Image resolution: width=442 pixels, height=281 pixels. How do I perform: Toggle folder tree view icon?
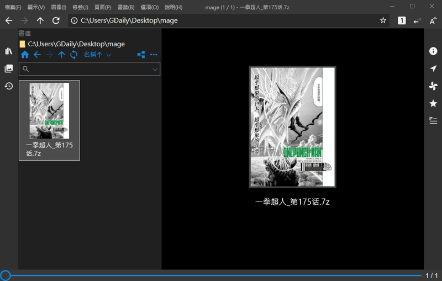coord(141,55)
